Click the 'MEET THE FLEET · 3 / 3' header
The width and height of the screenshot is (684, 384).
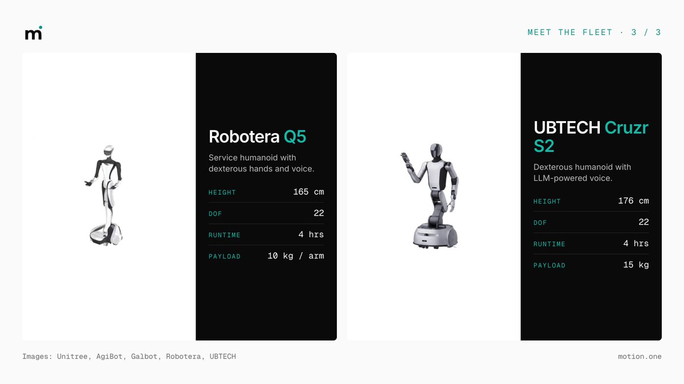coord(594,32)
